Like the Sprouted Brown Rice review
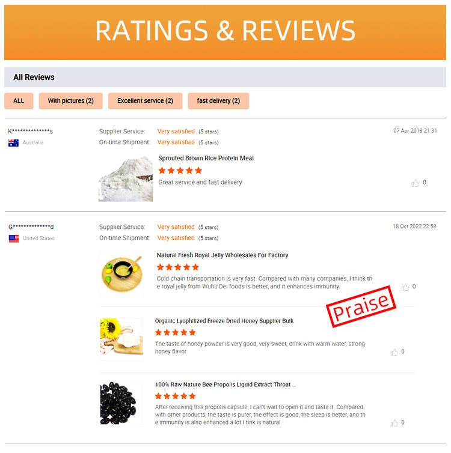The height and width of the screenshot is (453, 451). pos(415,183)
